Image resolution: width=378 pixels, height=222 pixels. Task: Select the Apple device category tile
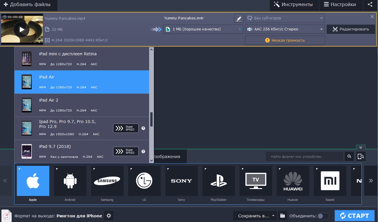(x=33, y=181)
